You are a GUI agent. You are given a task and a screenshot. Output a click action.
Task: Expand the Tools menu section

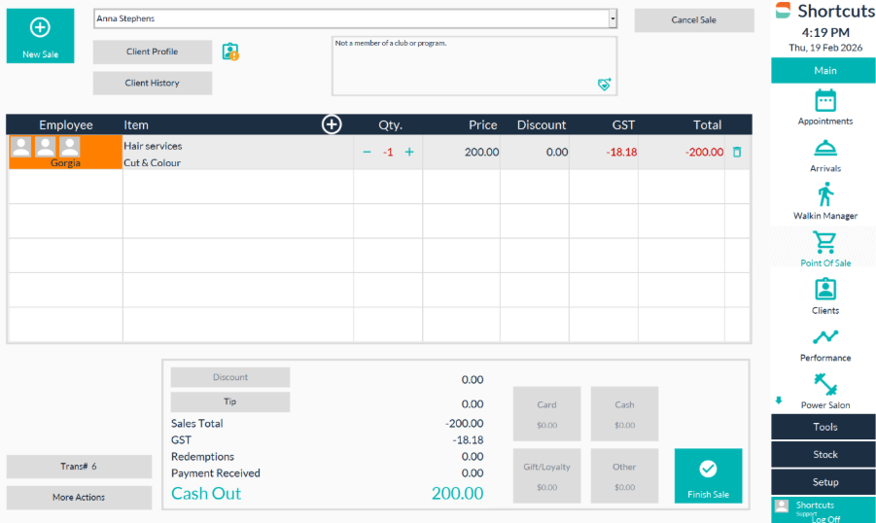(824, 427)
